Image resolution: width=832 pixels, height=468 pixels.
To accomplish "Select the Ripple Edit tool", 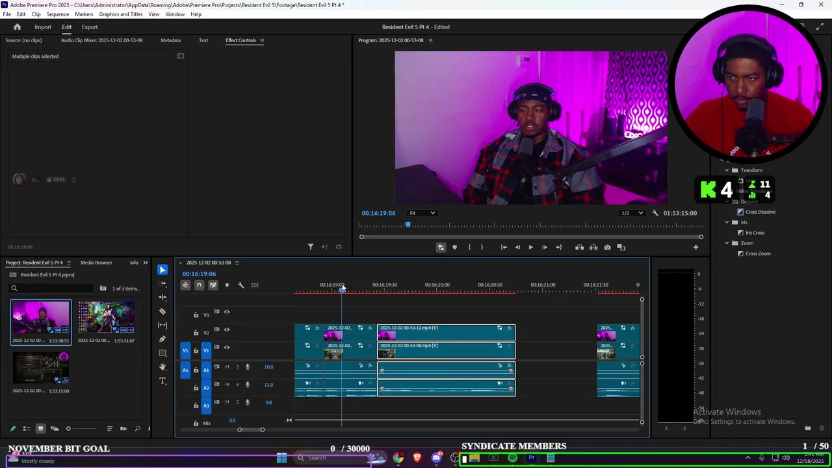I will click(162, 297).
